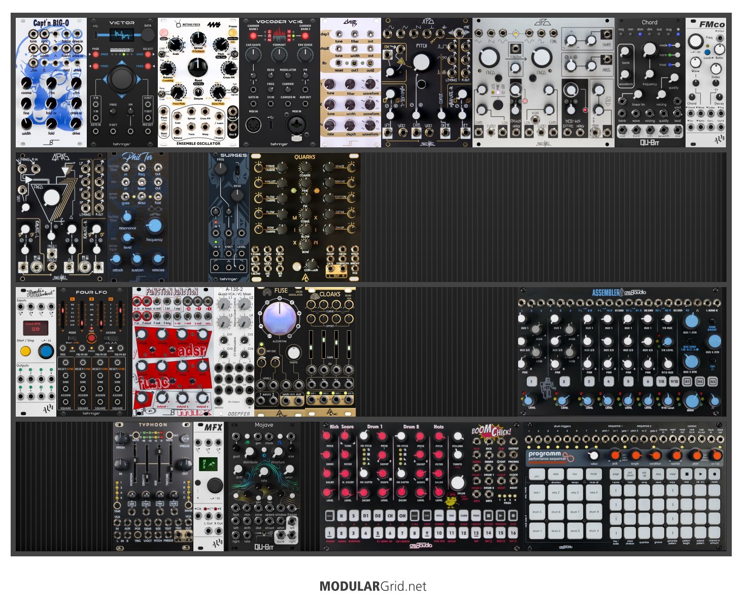
Task: Click the Timbre knob on Fuse
Action: [293, 353]
